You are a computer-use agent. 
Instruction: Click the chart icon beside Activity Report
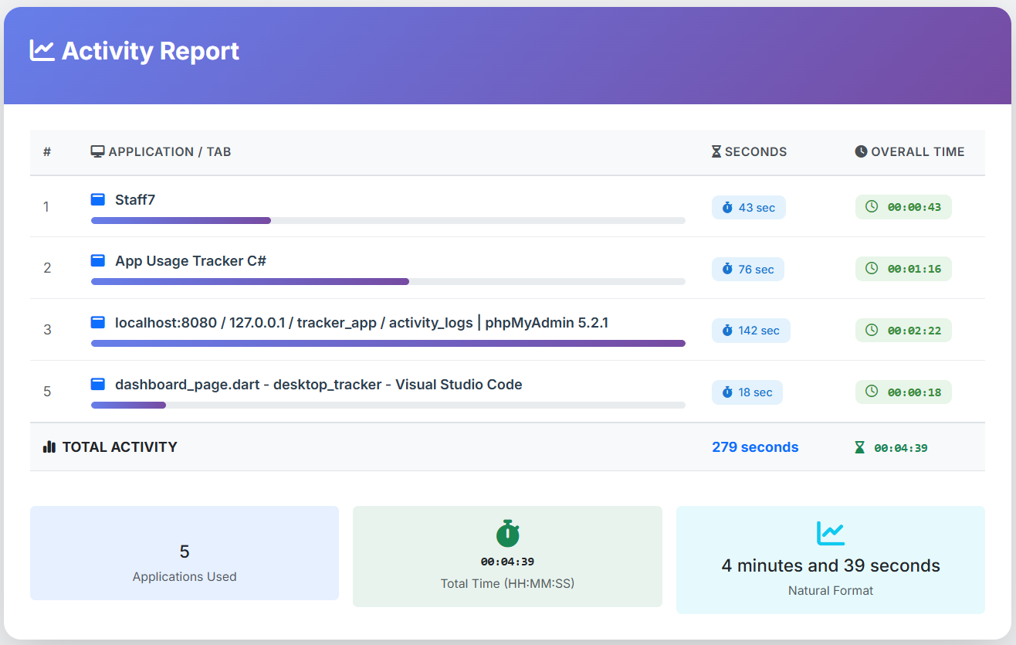[x=42, y=51]
